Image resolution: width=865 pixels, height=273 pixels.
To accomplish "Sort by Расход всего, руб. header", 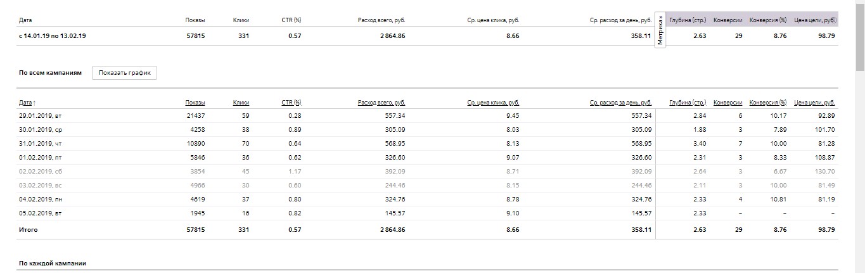I will pyautogui.click(x=381, y=103).
